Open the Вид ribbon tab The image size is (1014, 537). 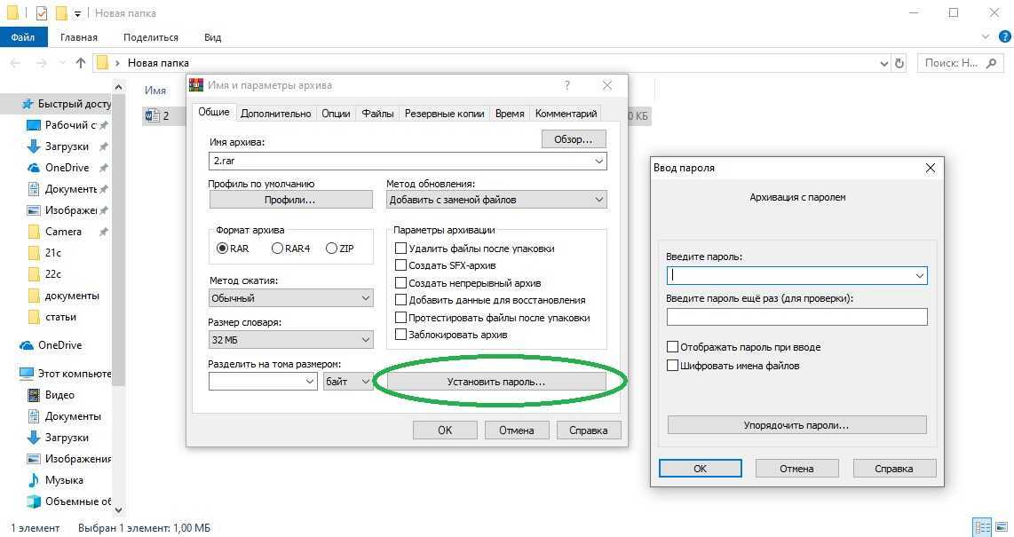(x=212, y=37)
